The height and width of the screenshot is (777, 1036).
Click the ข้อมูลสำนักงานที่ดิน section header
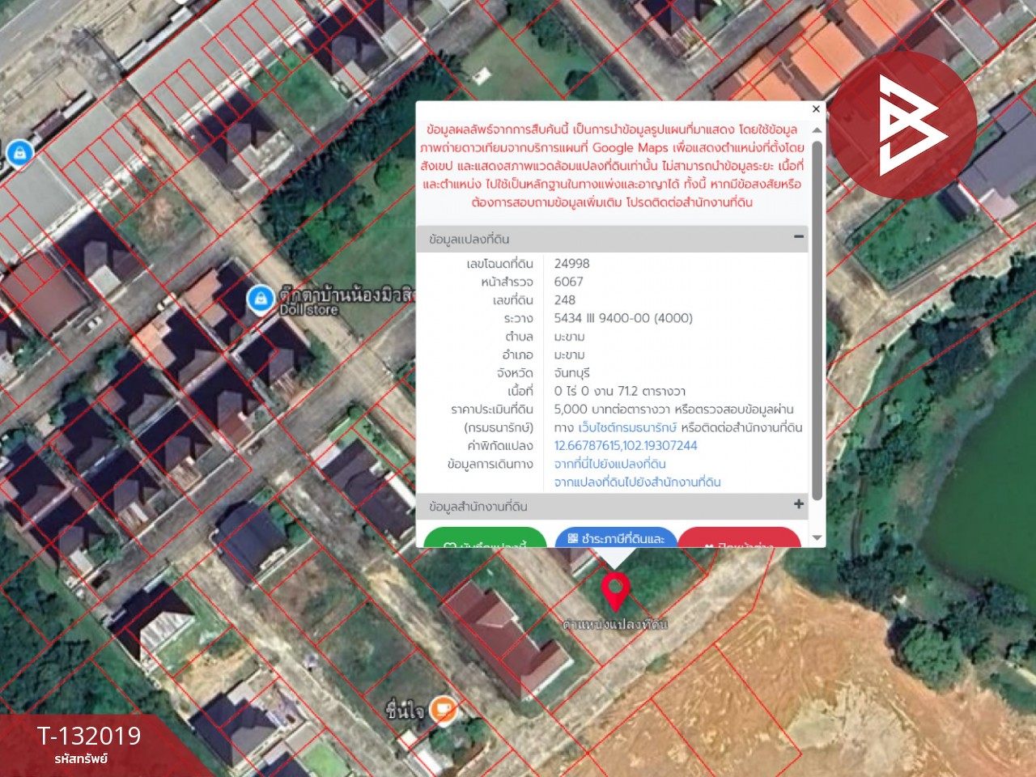click(478, 507)
